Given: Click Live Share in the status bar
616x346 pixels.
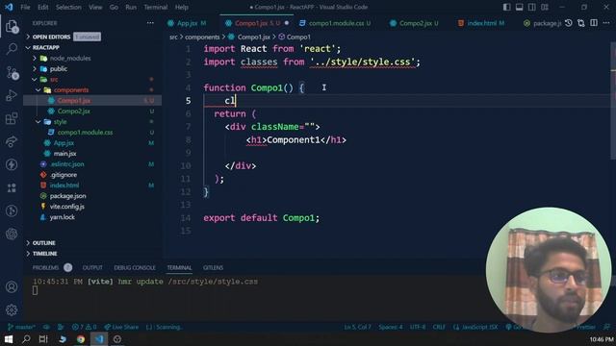Looking at the screenshot, I should pyautogui.click(x=121, y=327).
